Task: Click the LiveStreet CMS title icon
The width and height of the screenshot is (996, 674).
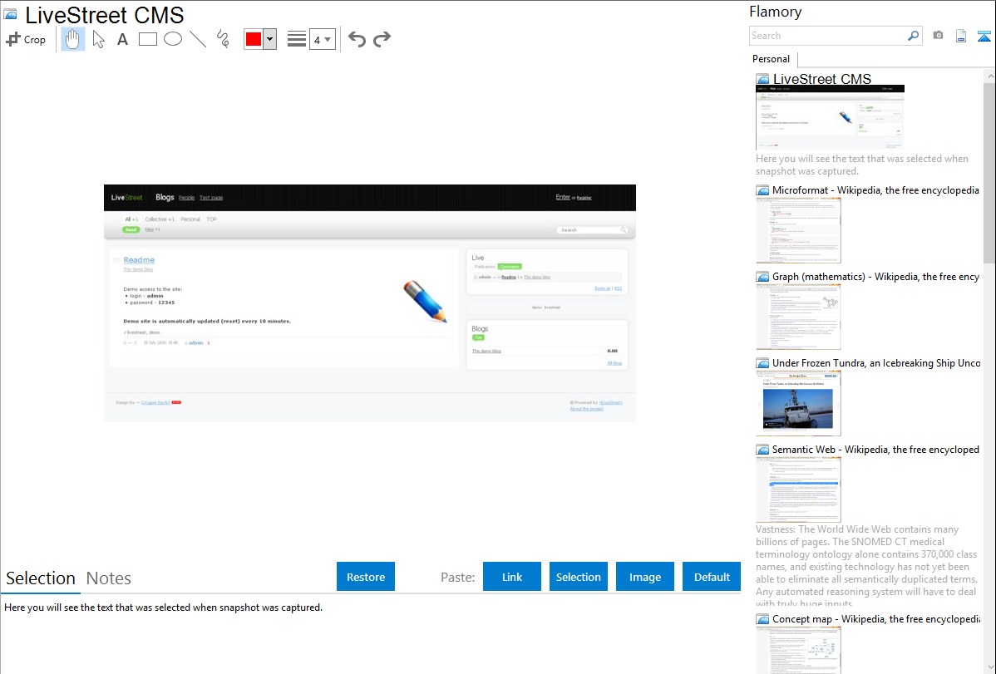Action: click(11, 14)
